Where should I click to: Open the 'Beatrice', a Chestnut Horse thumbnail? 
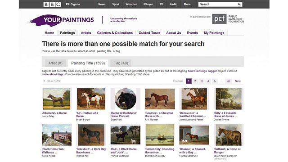click(x=160, y=99)
